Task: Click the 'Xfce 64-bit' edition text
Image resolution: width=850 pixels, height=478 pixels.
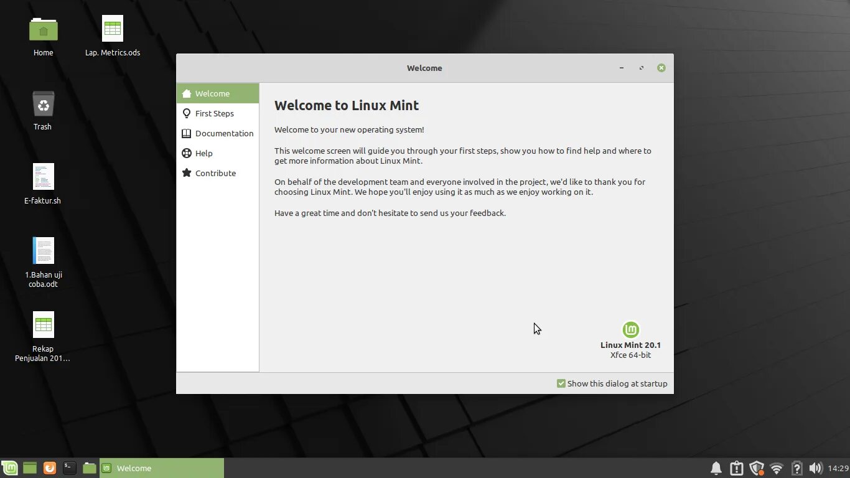Action: click(x=630, y=355)
